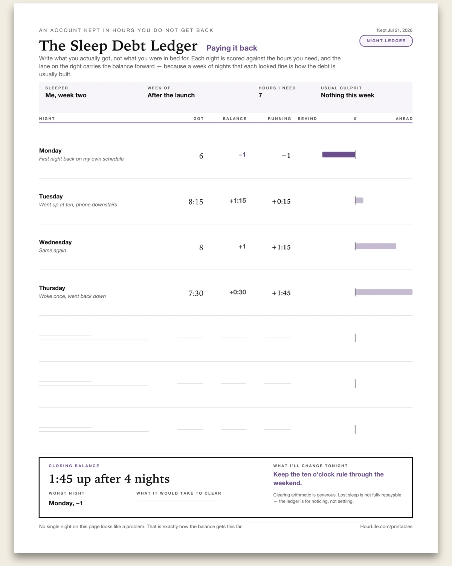Image resolution: width=452 pixels, height=566 pixels.
Task: Click the GOT column header
Action: (199, 118)
